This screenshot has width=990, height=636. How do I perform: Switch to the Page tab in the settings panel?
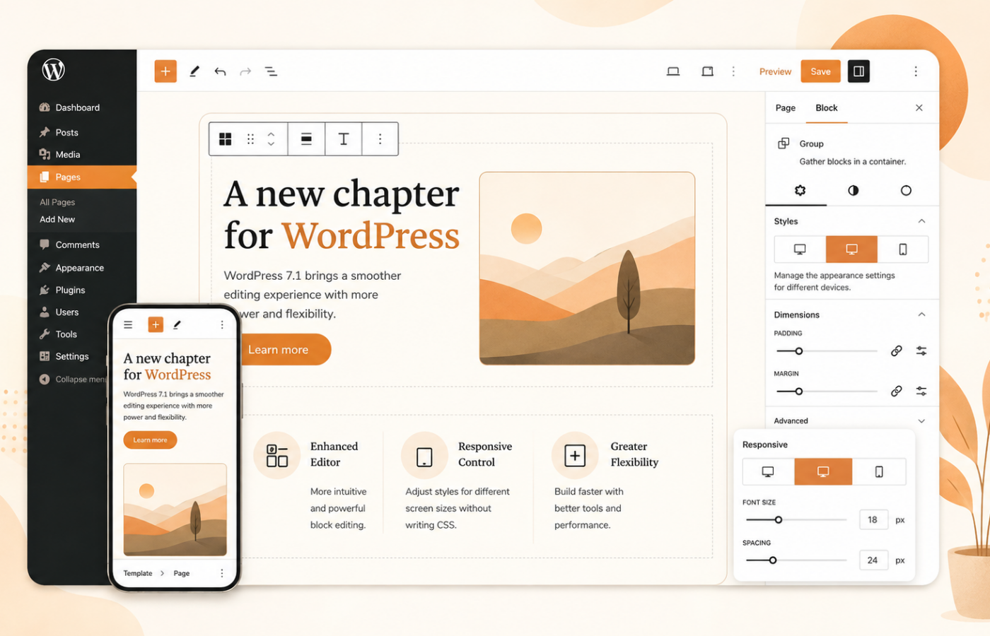pos(785,108)
